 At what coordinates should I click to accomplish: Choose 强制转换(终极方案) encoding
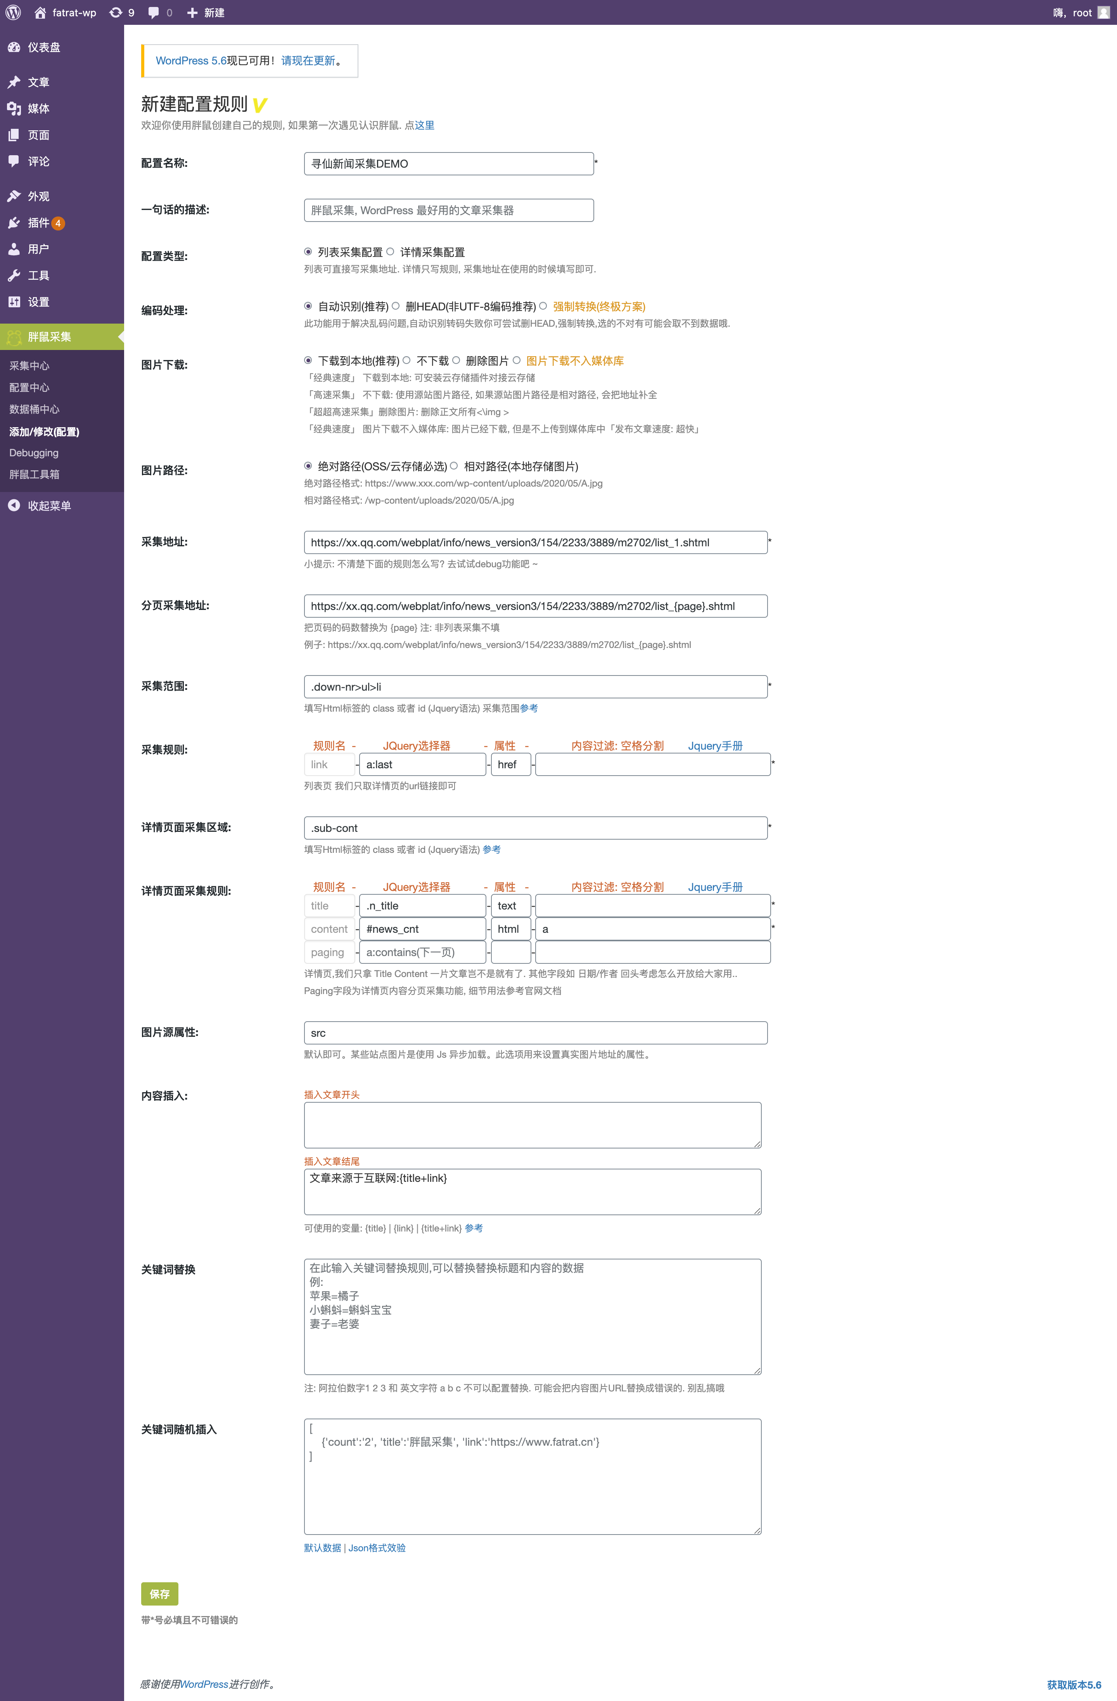click(543, 306)
